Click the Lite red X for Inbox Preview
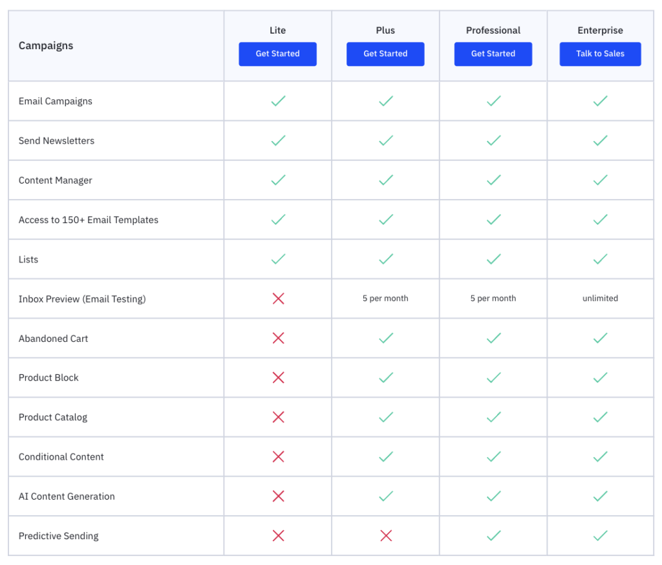Image resolution: width=662 pixels, height=565 pixels. click(x=278, y=299)
